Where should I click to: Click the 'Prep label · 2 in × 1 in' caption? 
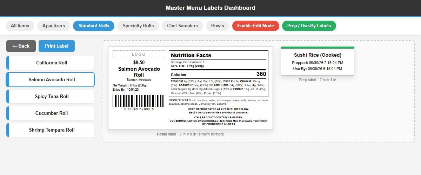[x=318, y=80]
